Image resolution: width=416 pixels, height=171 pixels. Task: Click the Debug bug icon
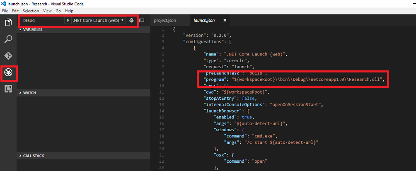pyautogui.click(x=8, y=72)
